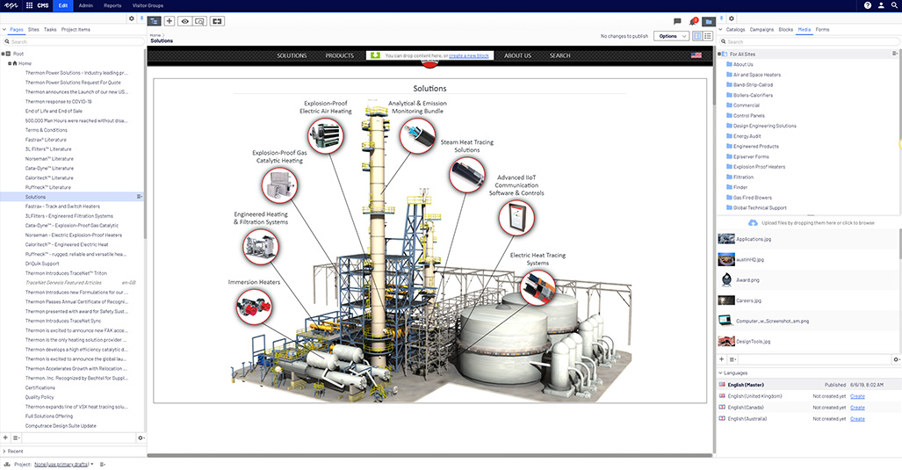Toggle the assets pane folder button

pos(709,20)
